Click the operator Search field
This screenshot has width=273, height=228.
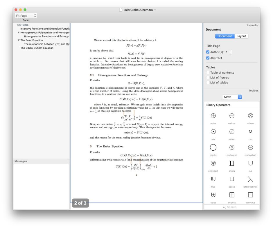coord(232,207)
